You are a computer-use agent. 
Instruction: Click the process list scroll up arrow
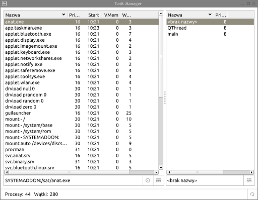pos(161,14)
